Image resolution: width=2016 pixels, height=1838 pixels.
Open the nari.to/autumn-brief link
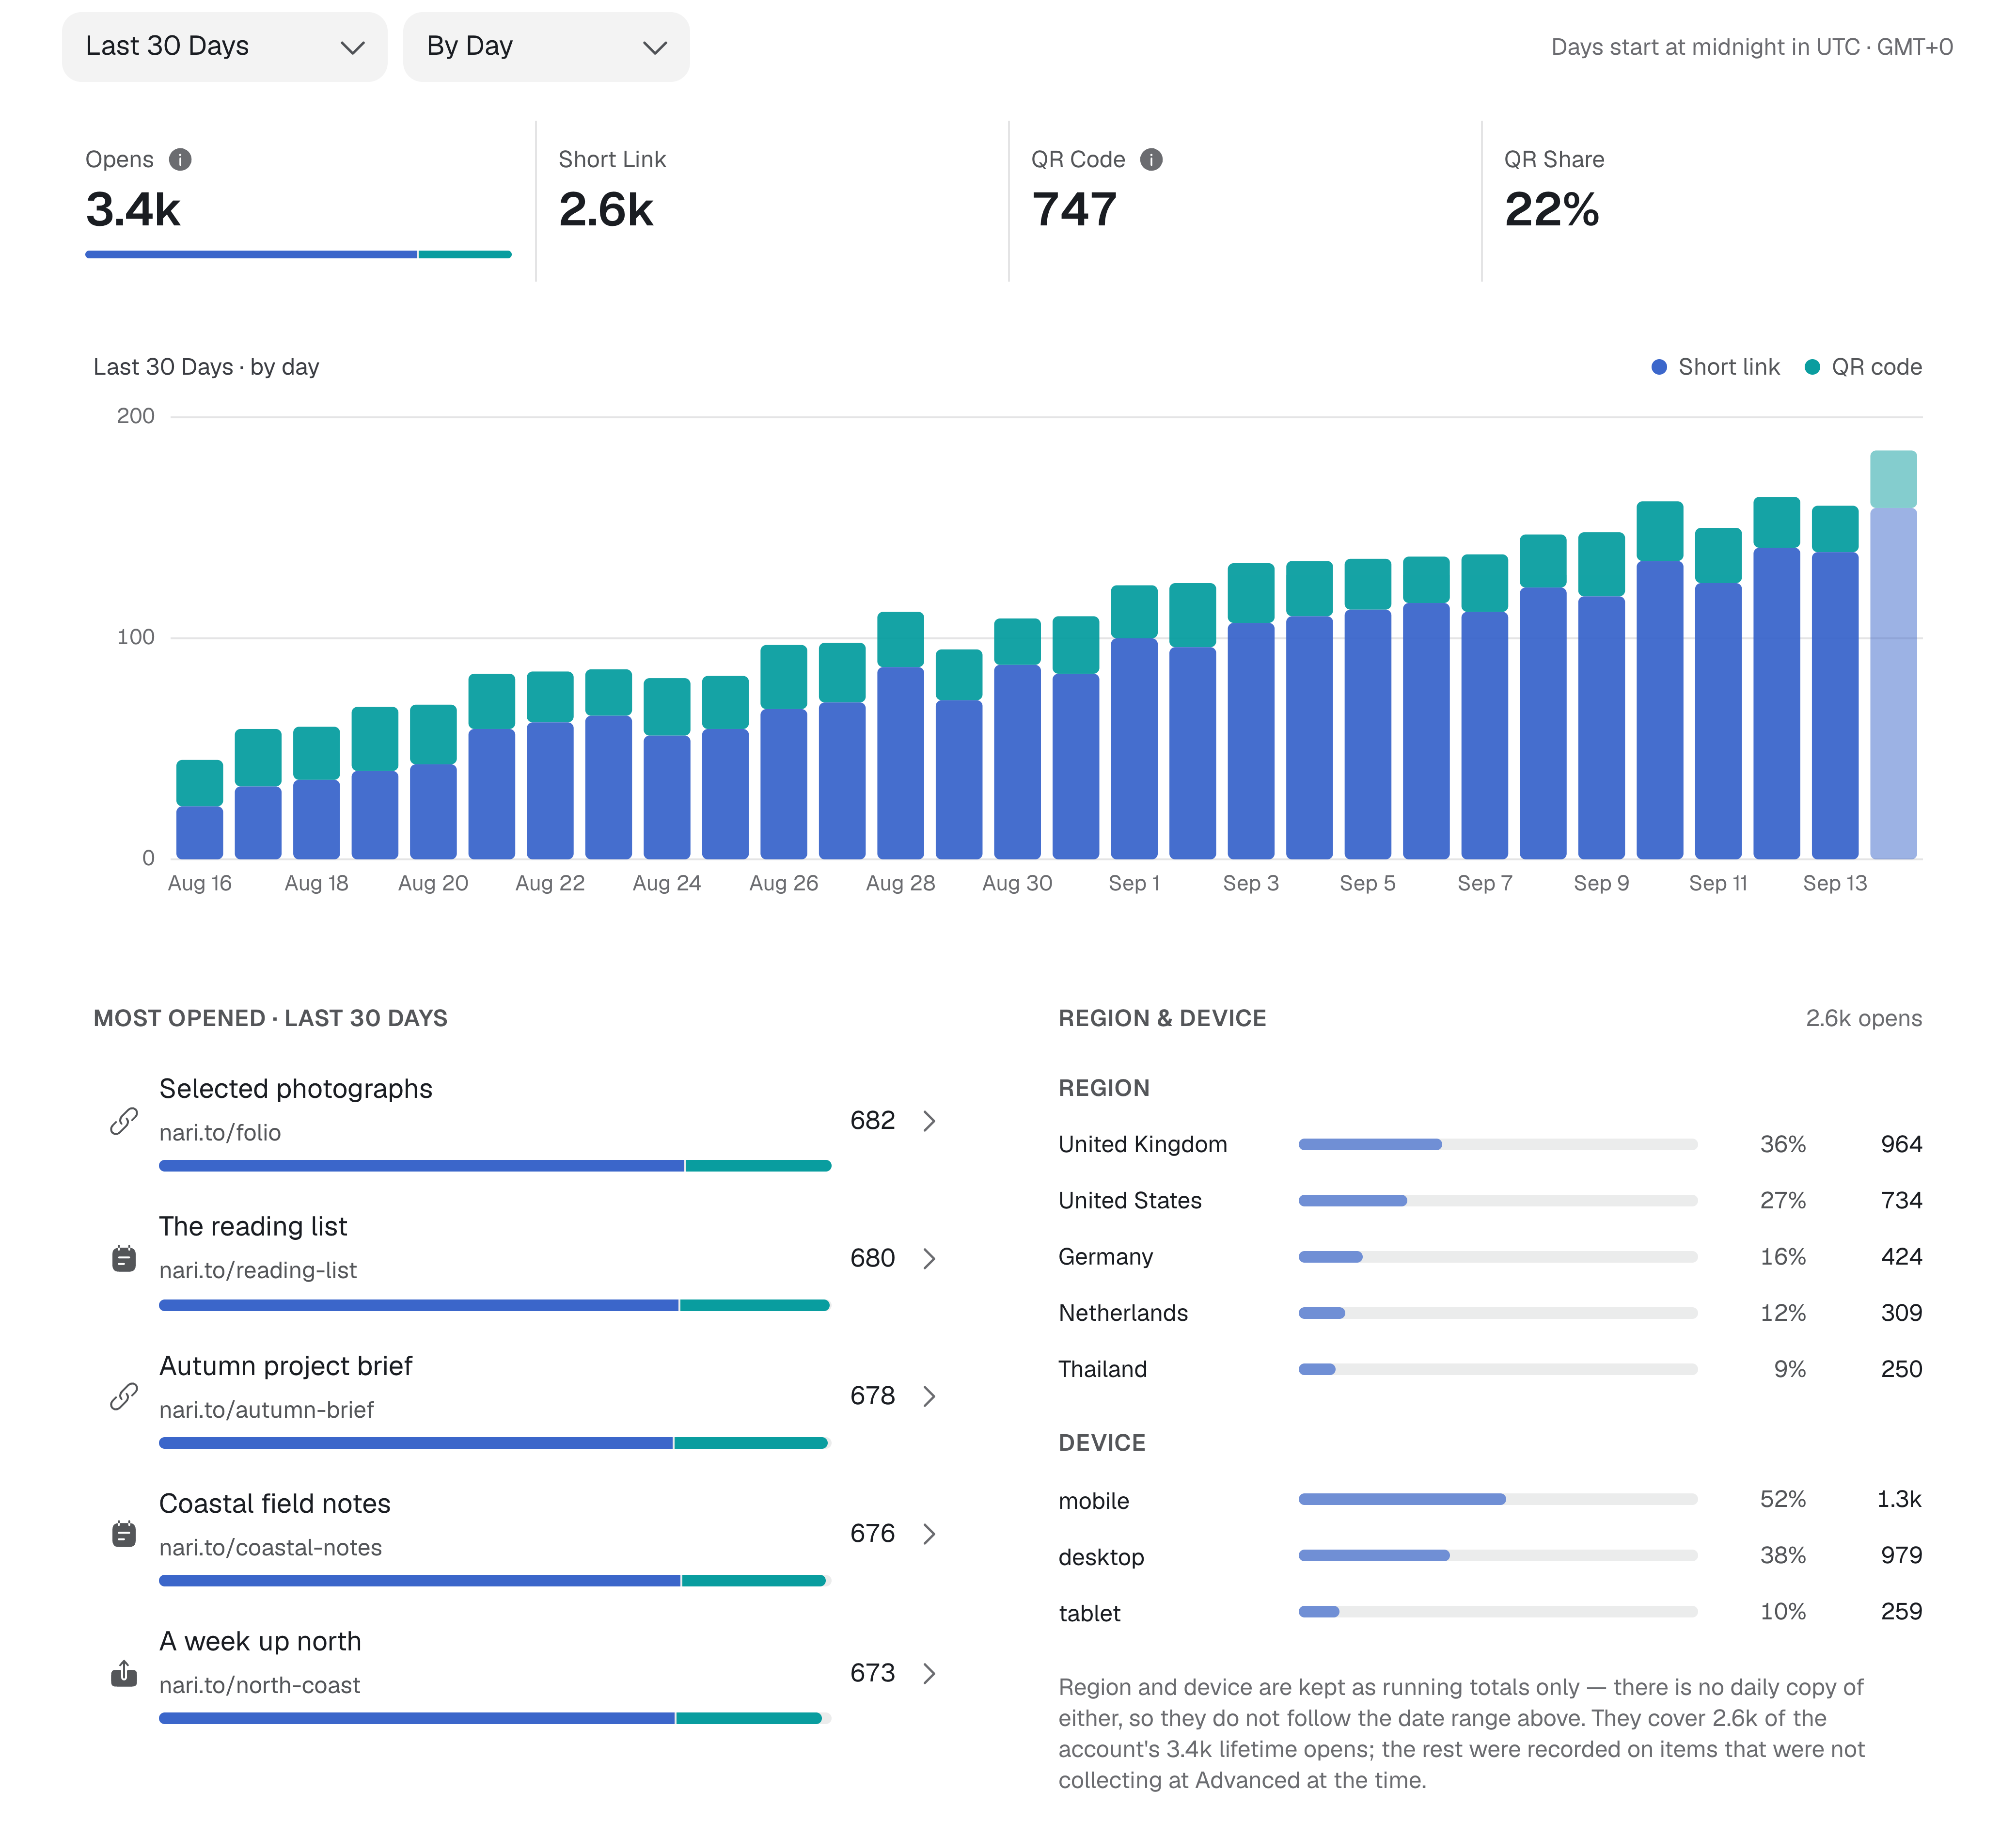[x=266, y=1410]
